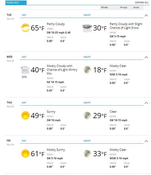
Task: Collapse the Tuesday Nov 23 forecast
Action: tap(146, 16)
